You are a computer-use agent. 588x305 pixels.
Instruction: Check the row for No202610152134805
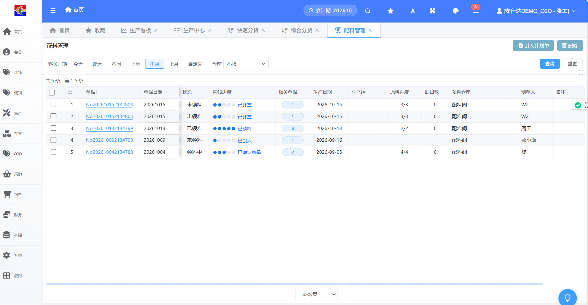tap(53, 116)
